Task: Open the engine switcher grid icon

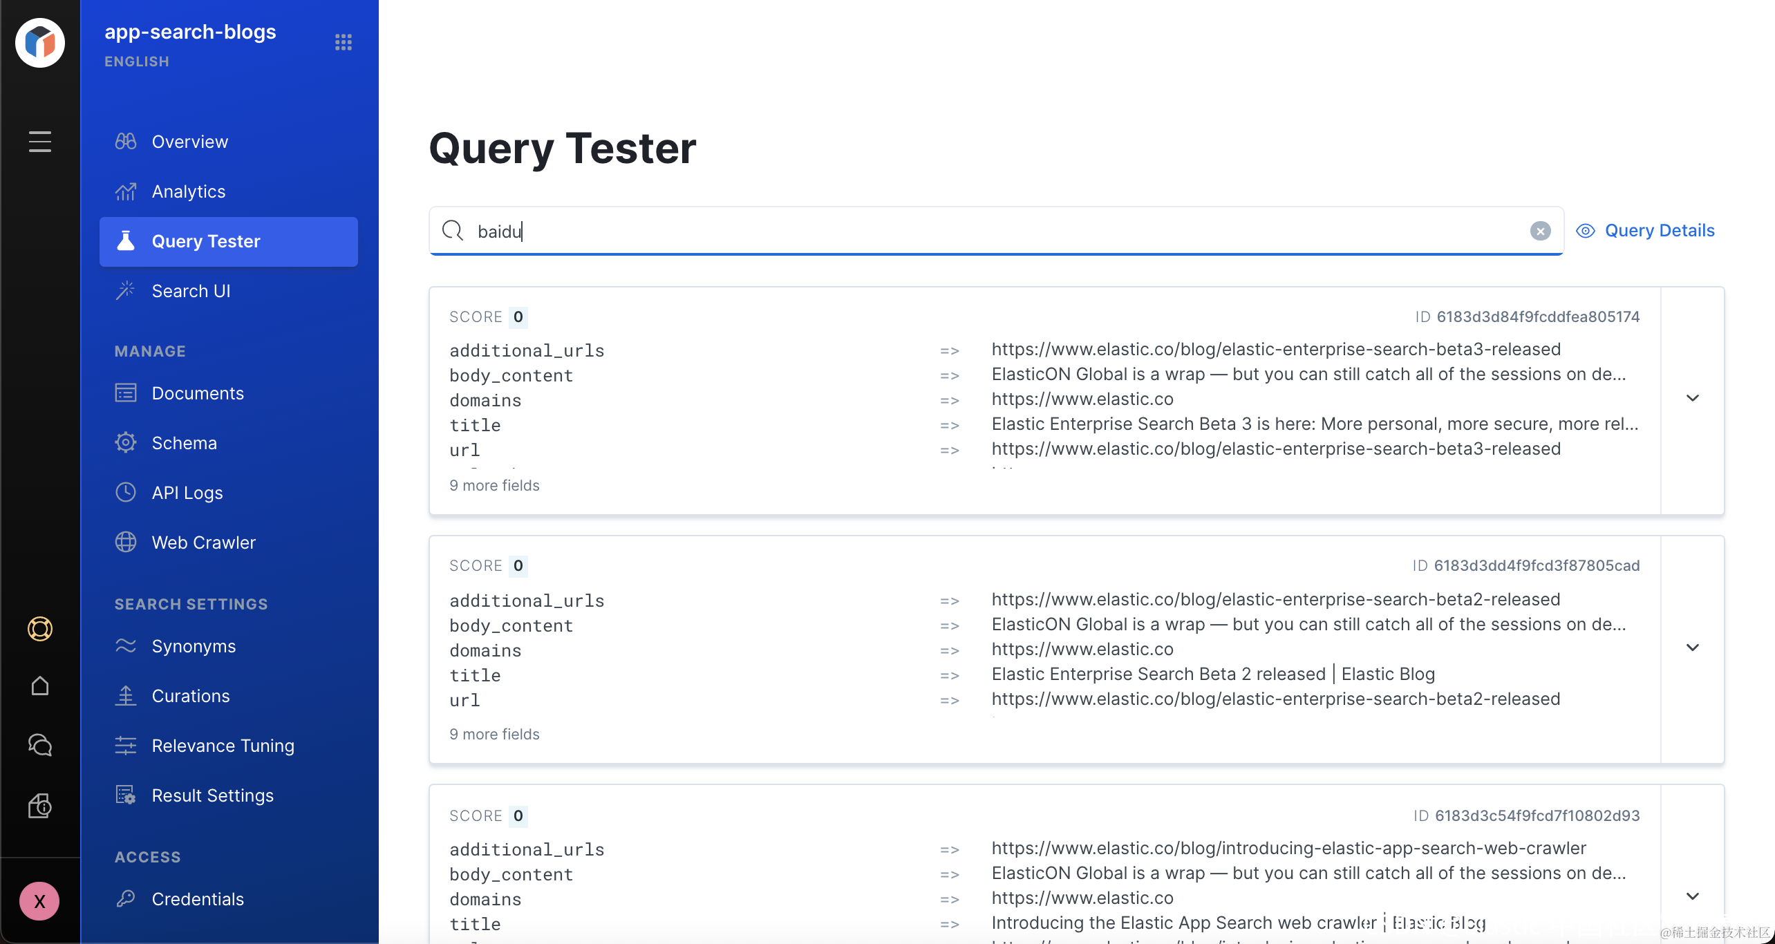Action: coord(344,42)
